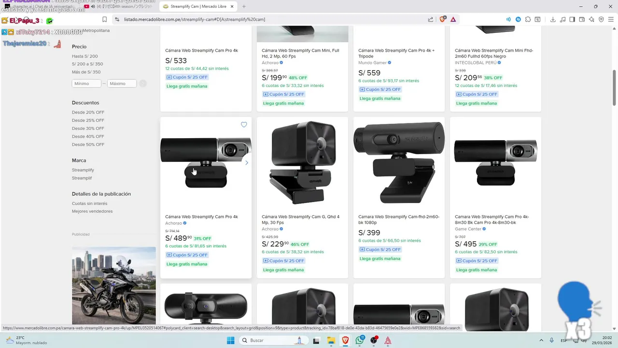Open Cam Pro 4k-8m30 Bk listing title

492,219
